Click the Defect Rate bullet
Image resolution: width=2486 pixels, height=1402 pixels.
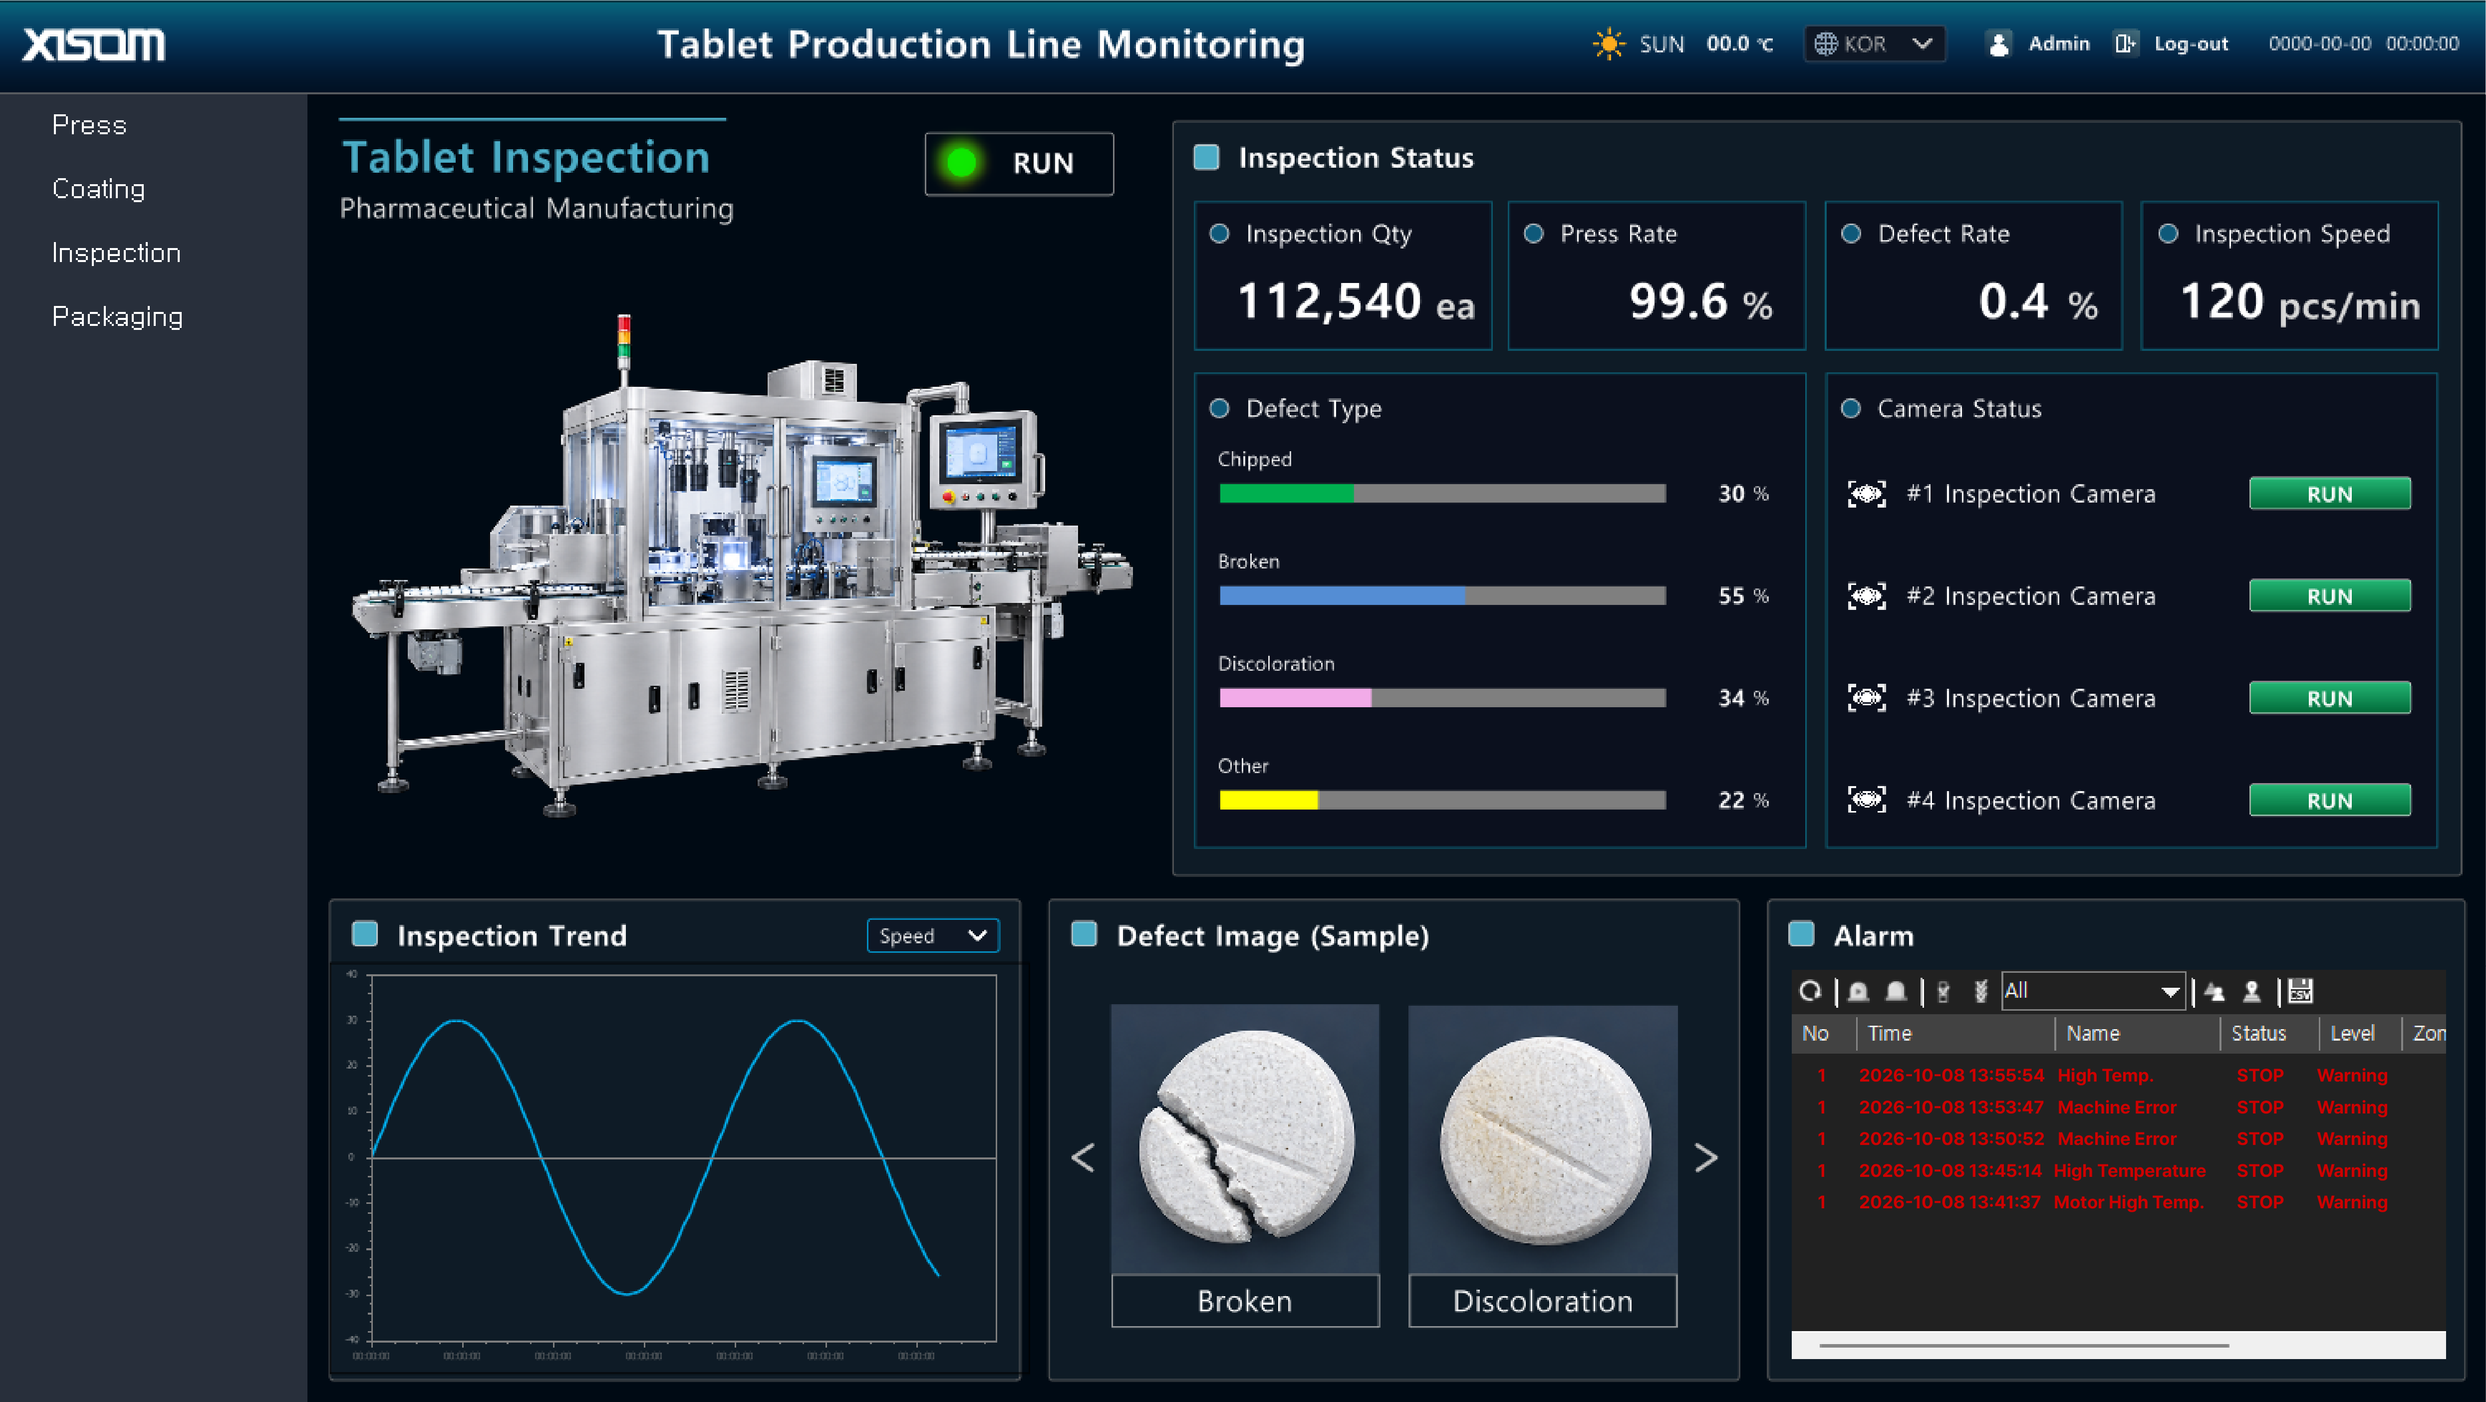click(1851, 234)
